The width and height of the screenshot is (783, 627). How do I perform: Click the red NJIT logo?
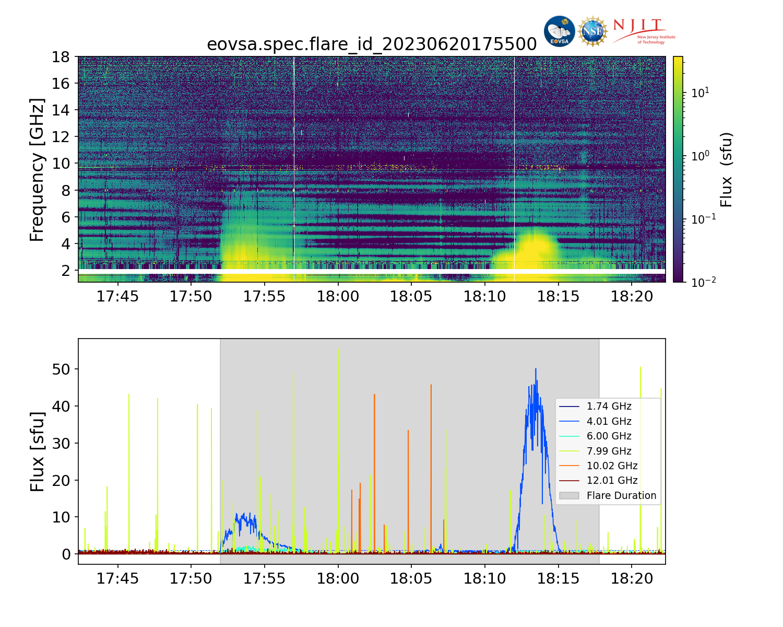click(x=643, y=31)
